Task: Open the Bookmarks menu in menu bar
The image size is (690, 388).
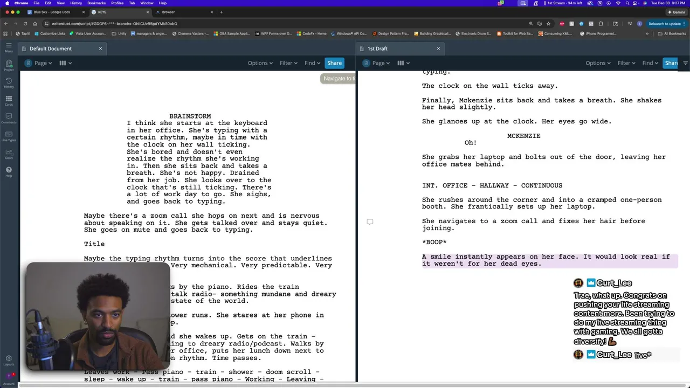Action: (x=96, y=3)
